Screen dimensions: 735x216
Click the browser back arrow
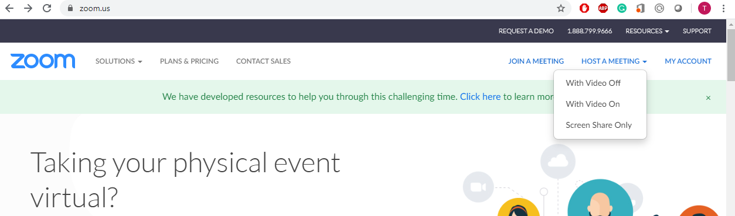coord(9,8)
